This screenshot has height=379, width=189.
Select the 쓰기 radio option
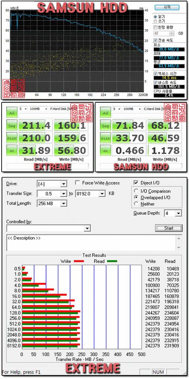pos(155,21)
